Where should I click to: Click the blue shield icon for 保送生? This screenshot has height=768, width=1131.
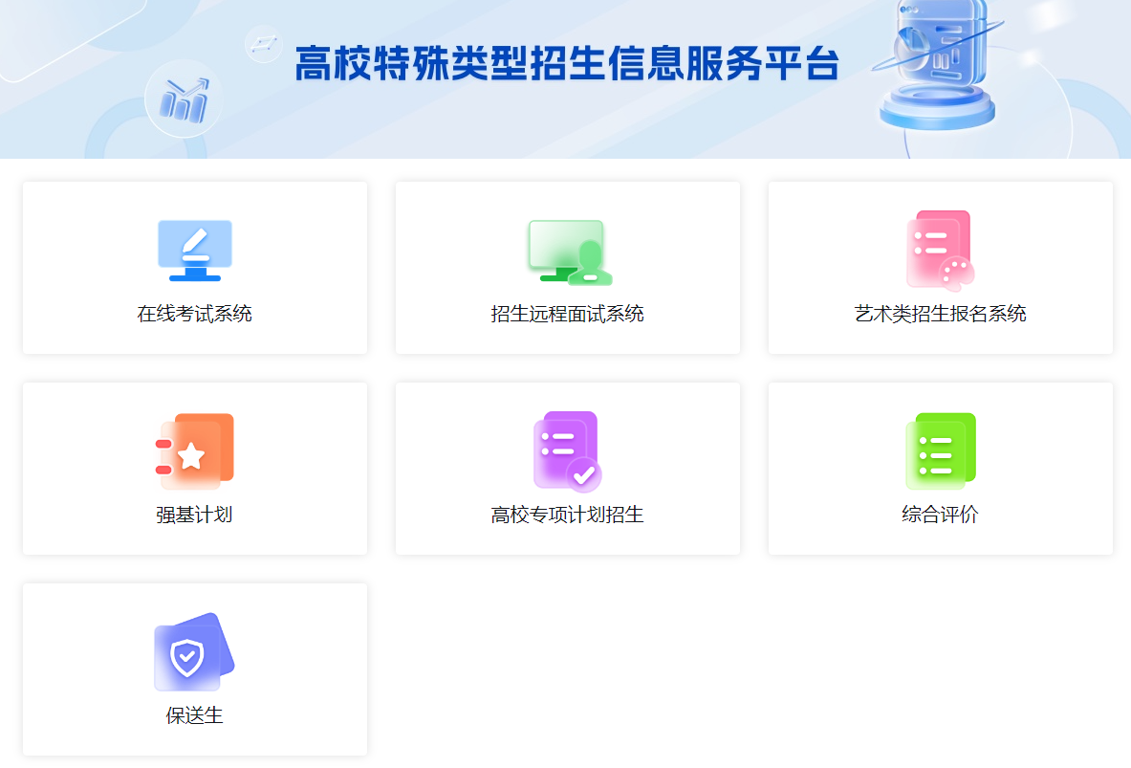tap(194, 652)
